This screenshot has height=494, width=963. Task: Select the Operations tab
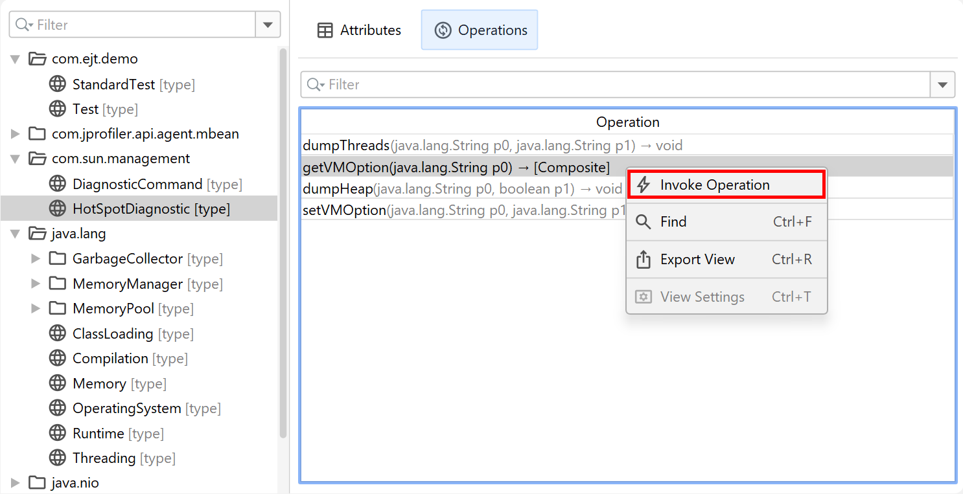click(x=480, y=30)
